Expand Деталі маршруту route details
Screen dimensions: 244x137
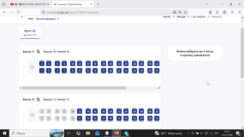pyautogui.click(x=47, y=19)
